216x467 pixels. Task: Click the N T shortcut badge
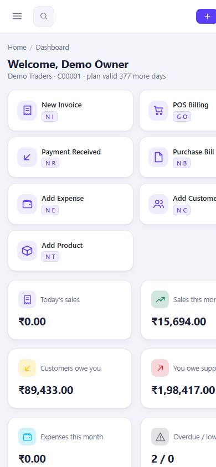(50, 257)
